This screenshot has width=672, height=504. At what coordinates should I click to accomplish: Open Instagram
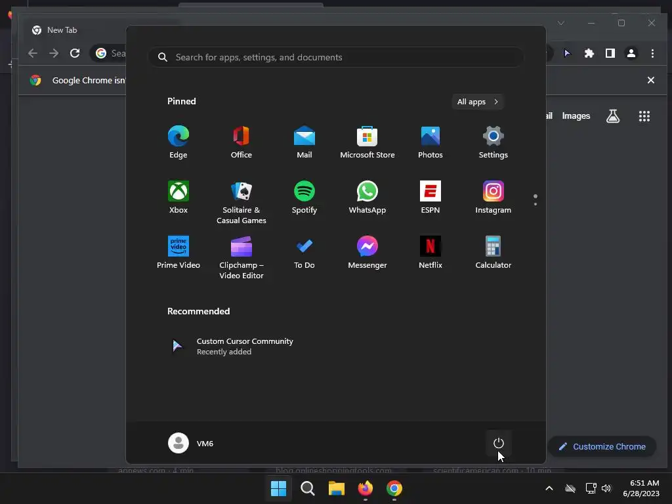point(493,197)
